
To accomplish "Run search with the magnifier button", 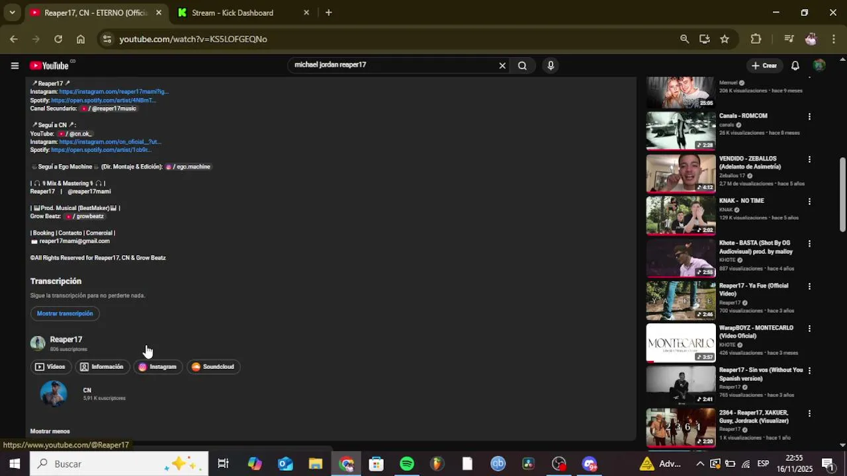I will 522,65.
